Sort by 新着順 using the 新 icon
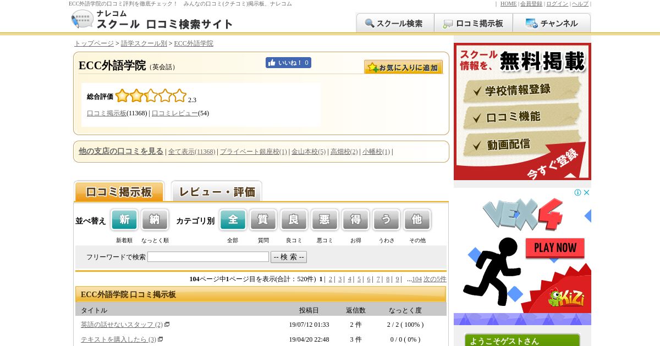The image size is (660, 346). click(124, 220)
